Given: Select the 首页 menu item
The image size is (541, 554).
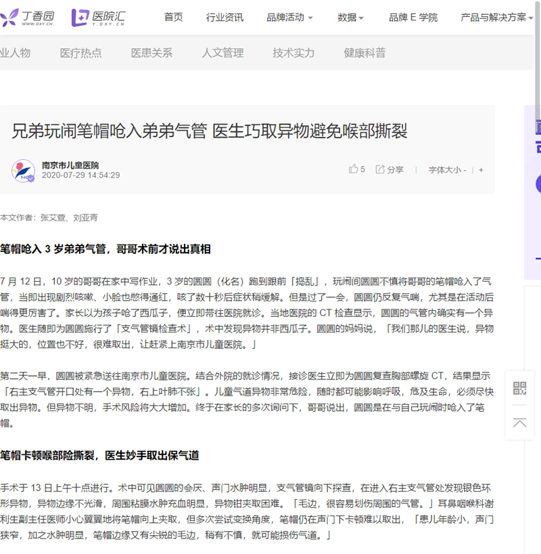Looking at the screenshot, I should tap(172, 17).
